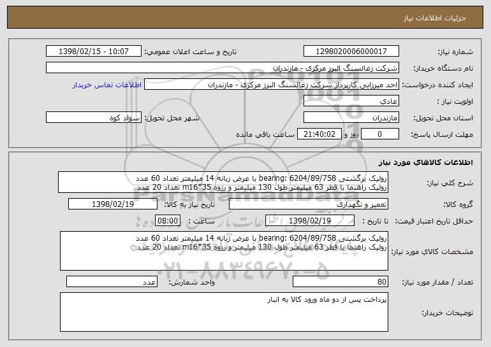This screenshot has width=491, height=347.
Task: Click the general need description text box
Action: point(223,182)
